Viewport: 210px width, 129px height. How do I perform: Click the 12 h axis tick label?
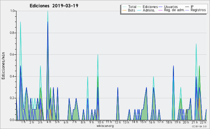tap(118, 122)
